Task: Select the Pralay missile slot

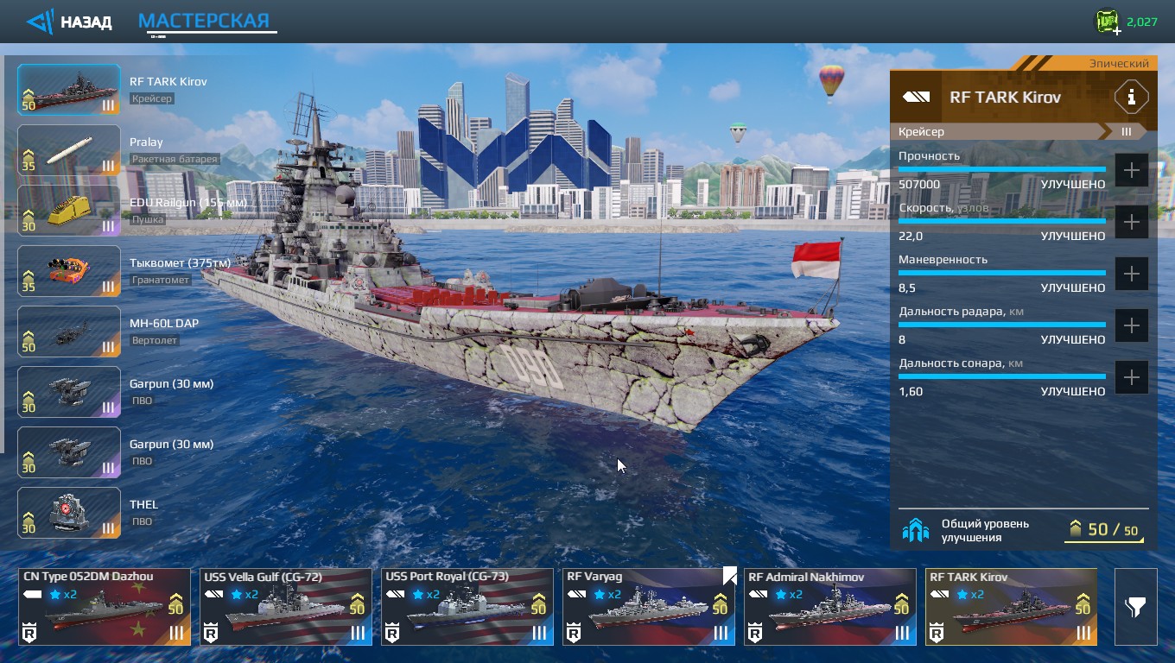Action: (x=69, y=150)
